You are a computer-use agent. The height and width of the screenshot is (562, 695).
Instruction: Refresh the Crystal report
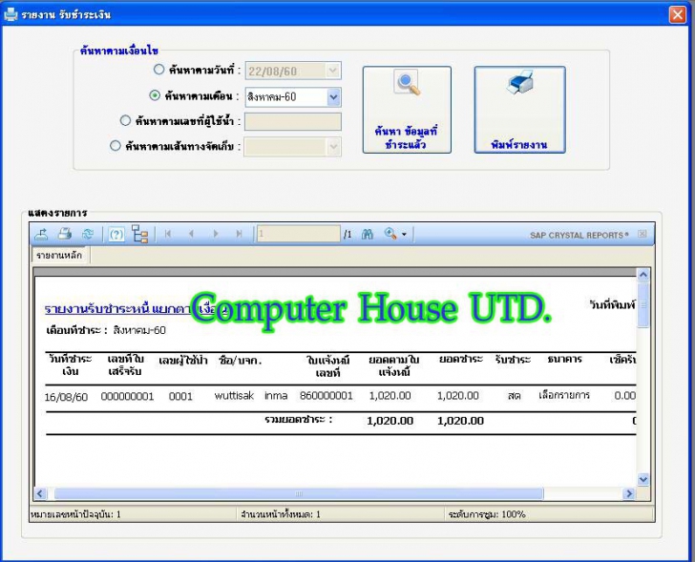click(x=88, y=234)
